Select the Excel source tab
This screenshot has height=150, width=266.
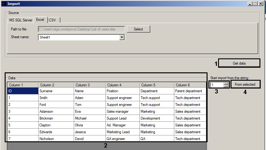40,20
